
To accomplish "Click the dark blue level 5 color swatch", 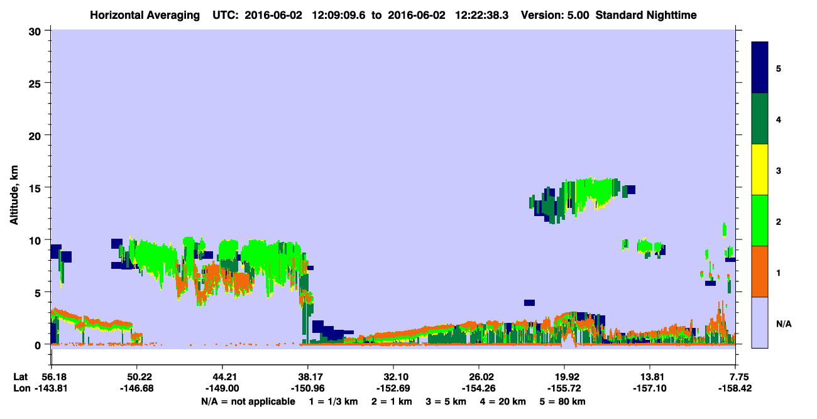I will 760,68.
